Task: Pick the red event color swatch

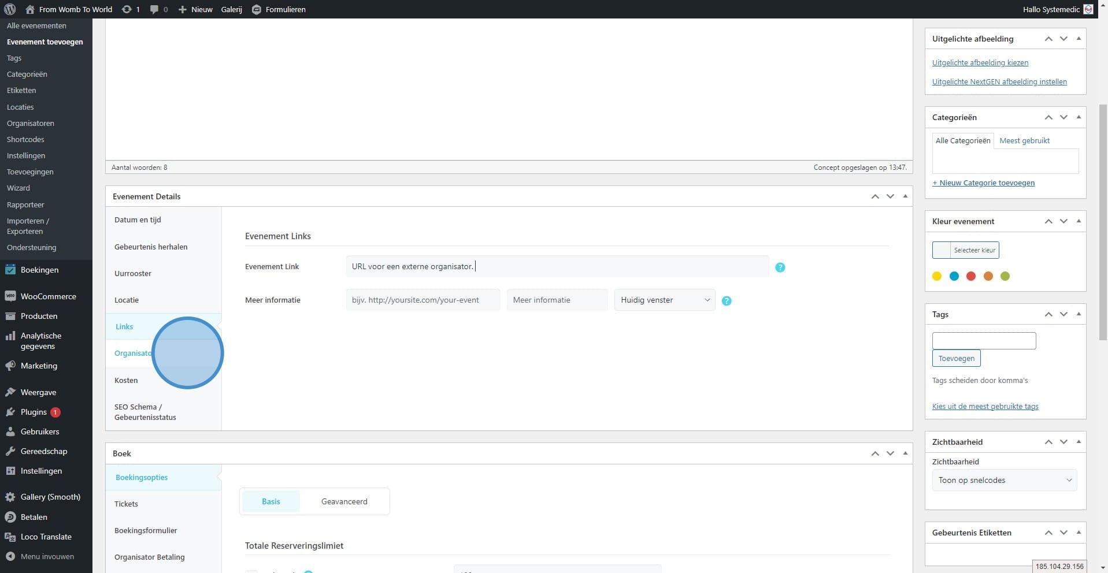Action: 971,276
